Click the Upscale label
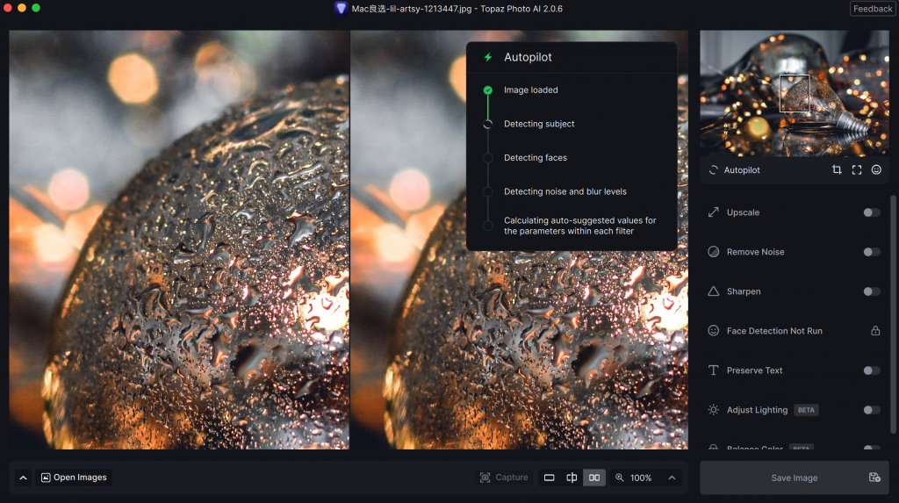The height and width of the screenshot is (503, 899). click(x=743, y=212)
